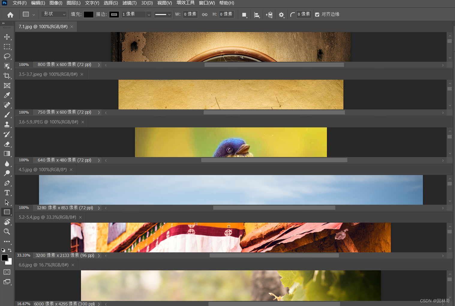
Task: Select the Horizontal Type tool
Action: click(7, 193)
